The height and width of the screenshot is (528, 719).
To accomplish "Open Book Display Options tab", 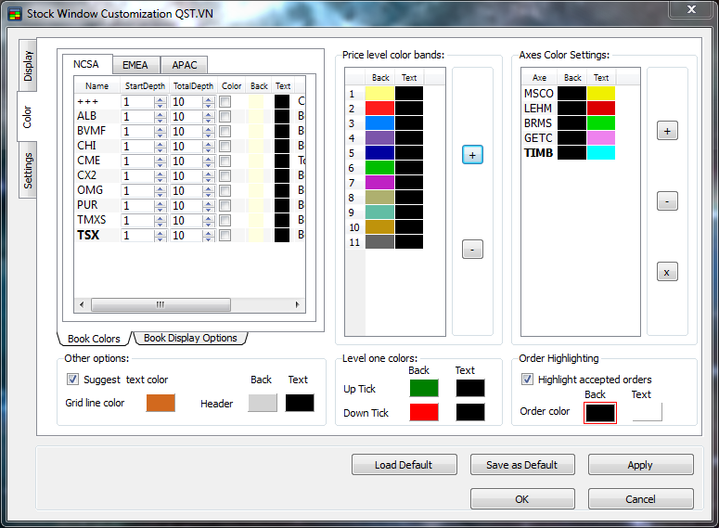I will pyautogui.click(x=190, y=339).
